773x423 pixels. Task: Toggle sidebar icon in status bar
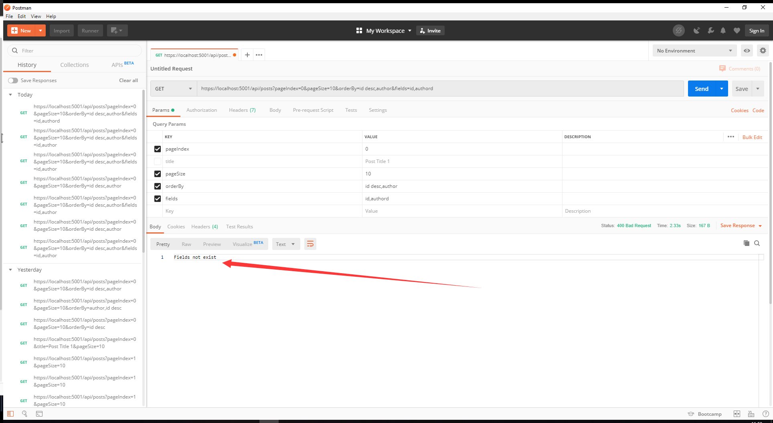10,414
